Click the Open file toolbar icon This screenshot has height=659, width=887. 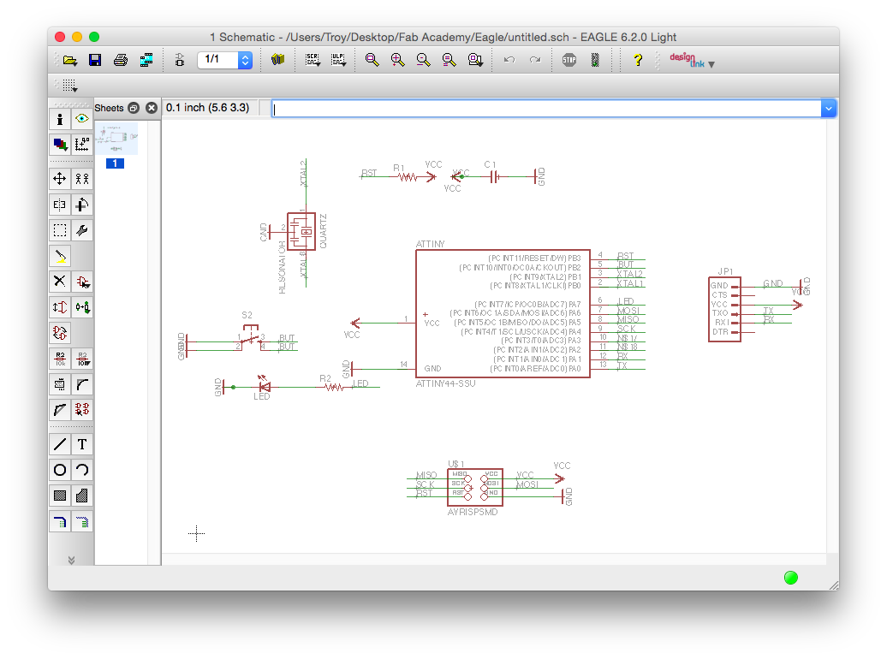click(70, 60)
